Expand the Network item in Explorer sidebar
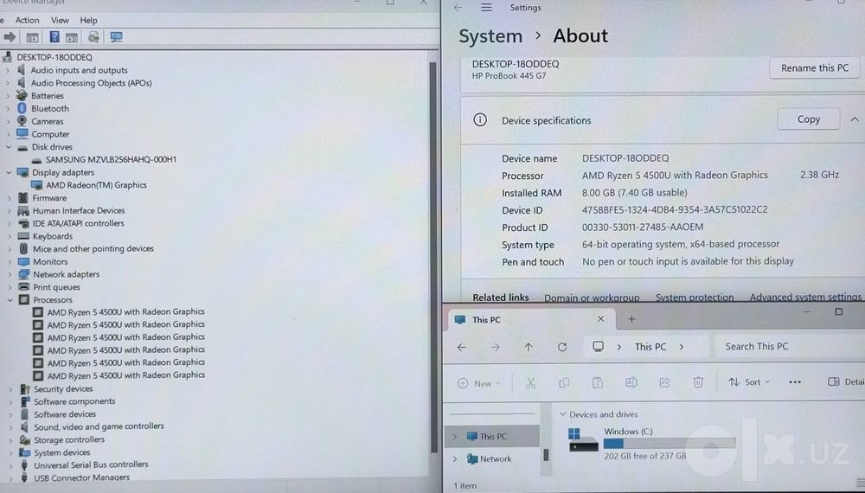 pyautogui.click(x=455, y=458)
